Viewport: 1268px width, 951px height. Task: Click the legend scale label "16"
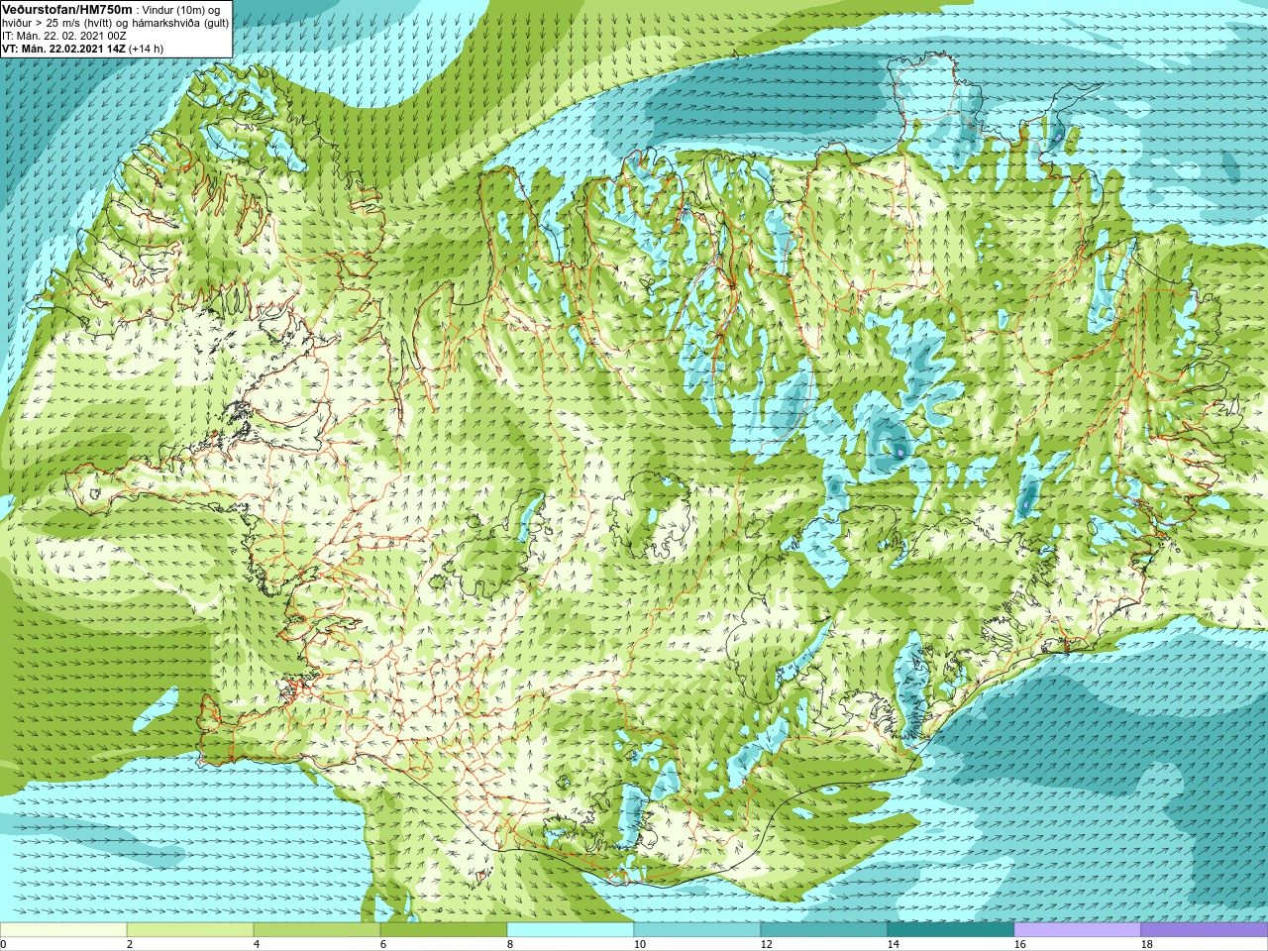[x=1020, y=944]
